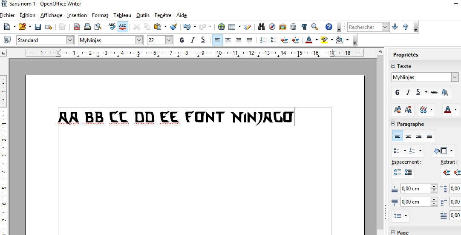The width and height of the screenshot is (461, 235).
Task: Click the Rechercher search field
Action: coord(365,27)
